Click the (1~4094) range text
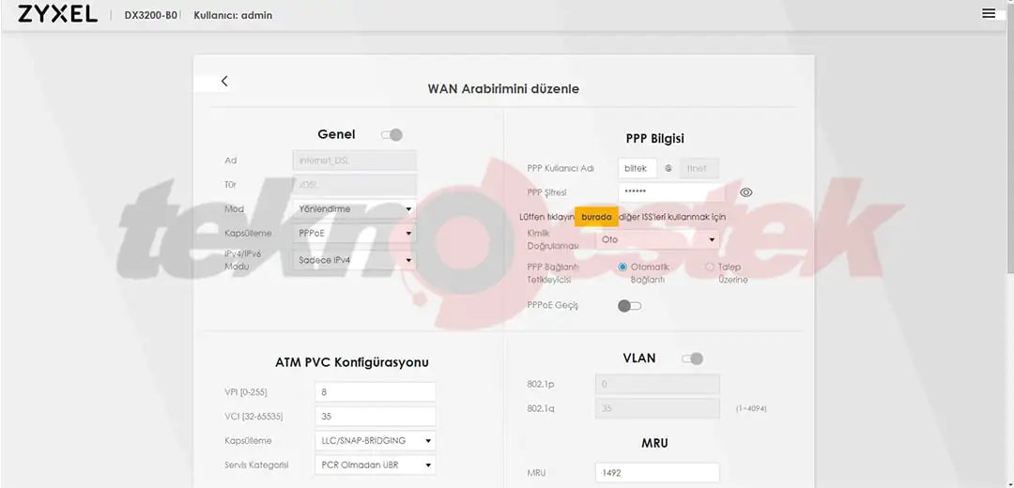 (751, 408)
